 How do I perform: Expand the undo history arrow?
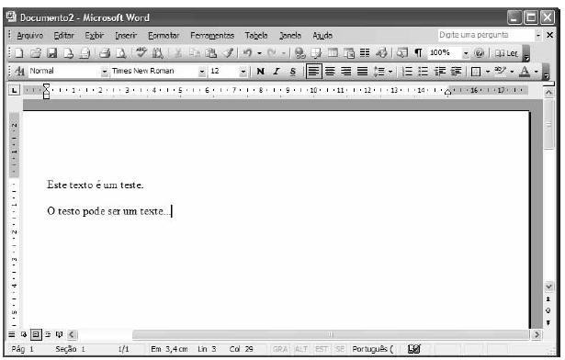pyautogui.click(x=259, y=53)
